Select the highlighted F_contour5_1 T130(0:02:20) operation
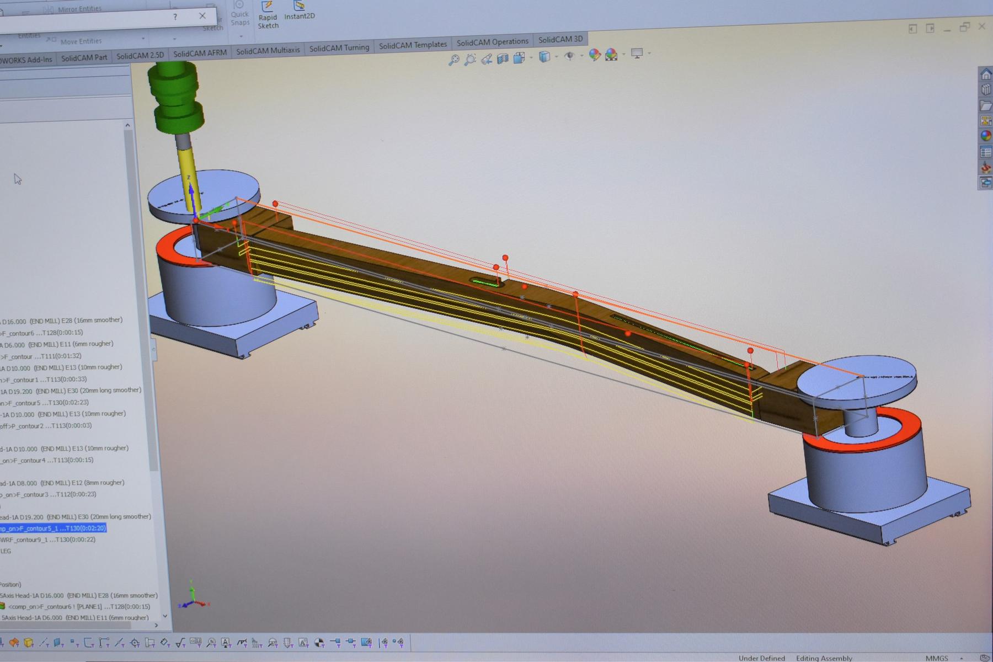993x662 pixels. pyautogui.click(x=53, y=528)
